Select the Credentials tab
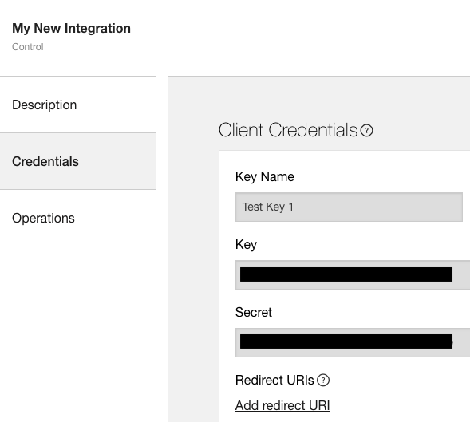The width and height of the screenshot is (470, 422). pyautogui.click(x=77, y=161)
